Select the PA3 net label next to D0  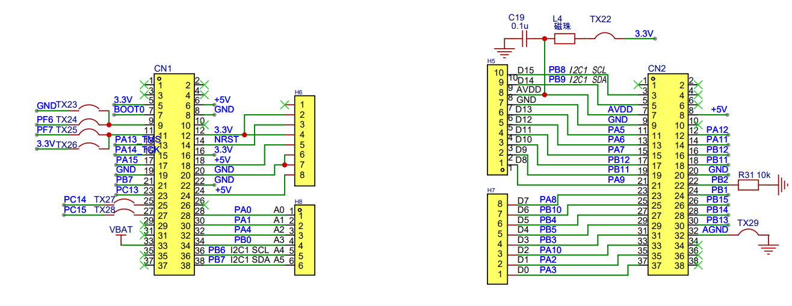click(548, 270)
